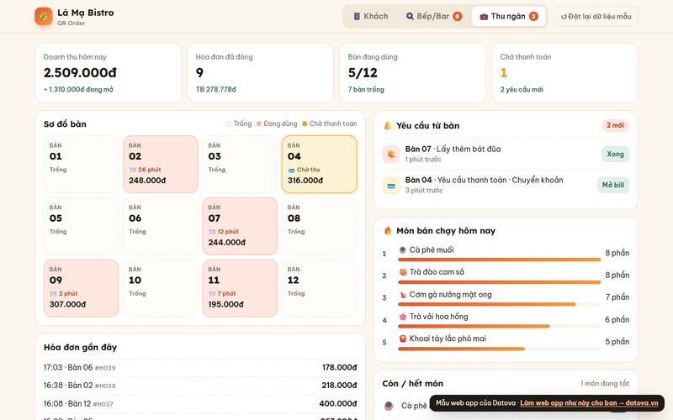This screenshot has height=420, width=673.
Task: Click the timer icon on Bàn 07
Action: pos(212,232)
